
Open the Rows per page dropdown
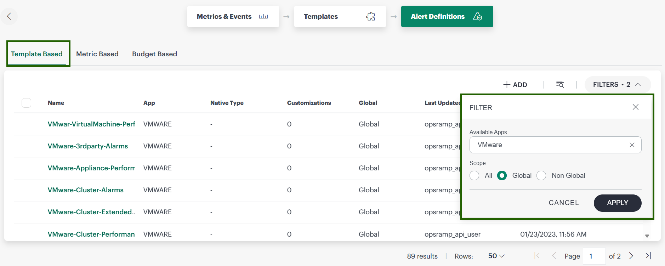(x=496, y=256)
